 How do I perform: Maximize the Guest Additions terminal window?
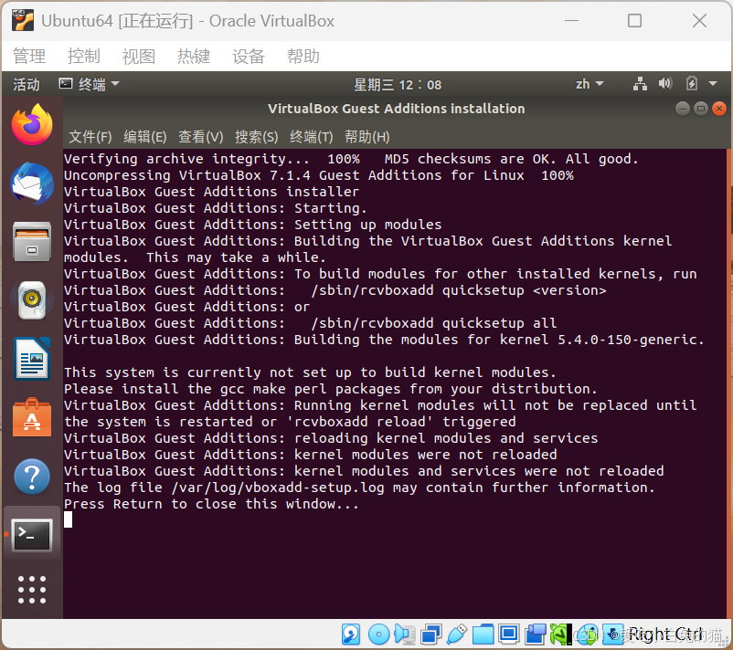[x=701, y=109]
